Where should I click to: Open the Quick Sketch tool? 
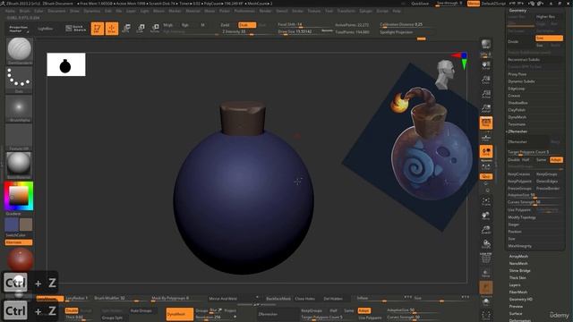[75, 28]
